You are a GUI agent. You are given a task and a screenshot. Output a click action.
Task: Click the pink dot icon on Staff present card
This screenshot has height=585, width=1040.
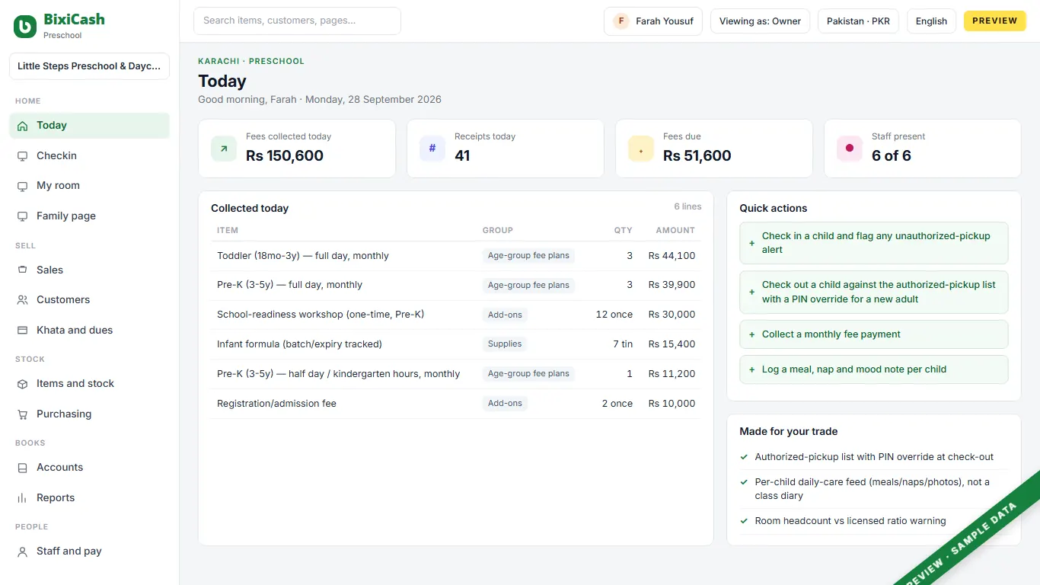[850, 149]
